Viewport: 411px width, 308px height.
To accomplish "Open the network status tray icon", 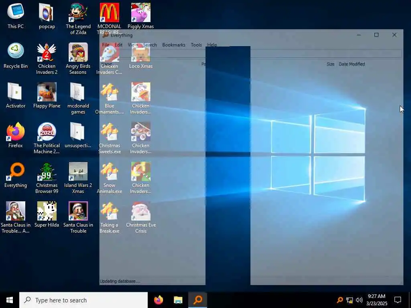I will (x=350, y=300).
